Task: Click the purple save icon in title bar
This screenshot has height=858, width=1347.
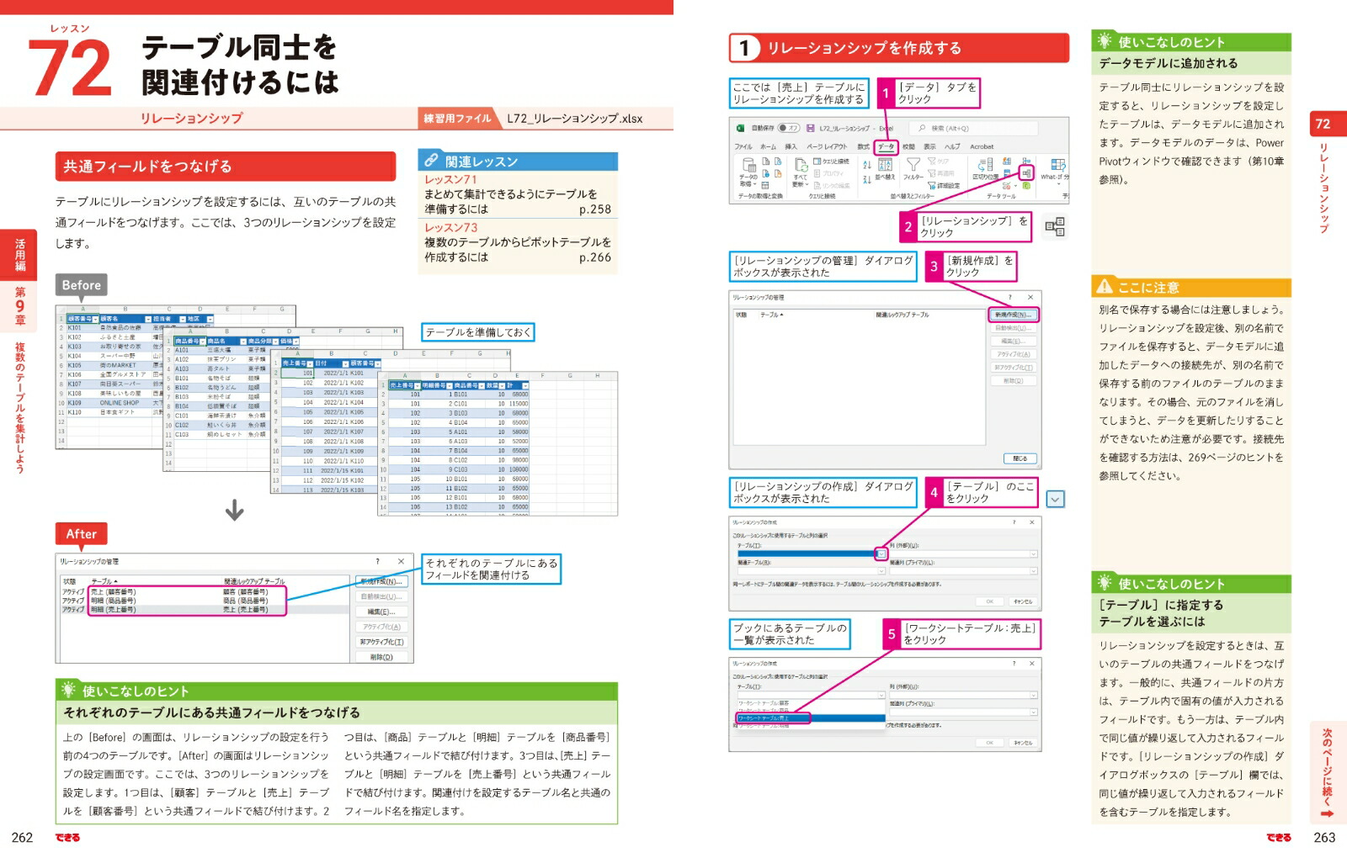Action: click(810, 128)
